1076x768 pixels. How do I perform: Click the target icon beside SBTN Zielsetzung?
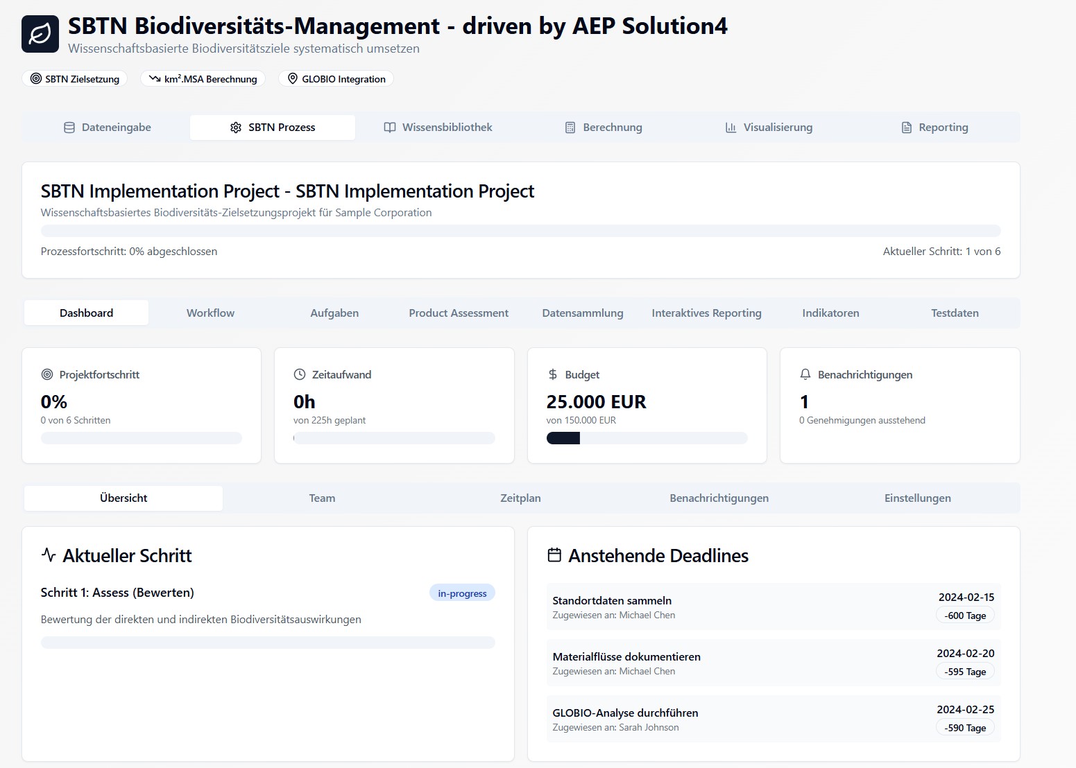pyautogui.click(x=36, y=79)
